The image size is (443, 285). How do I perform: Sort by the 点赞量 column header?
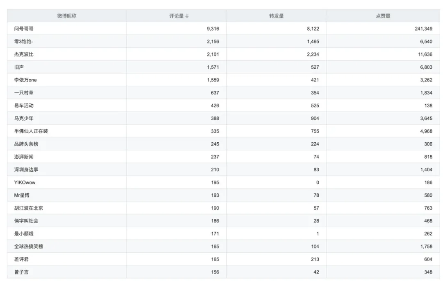(383, 16)
